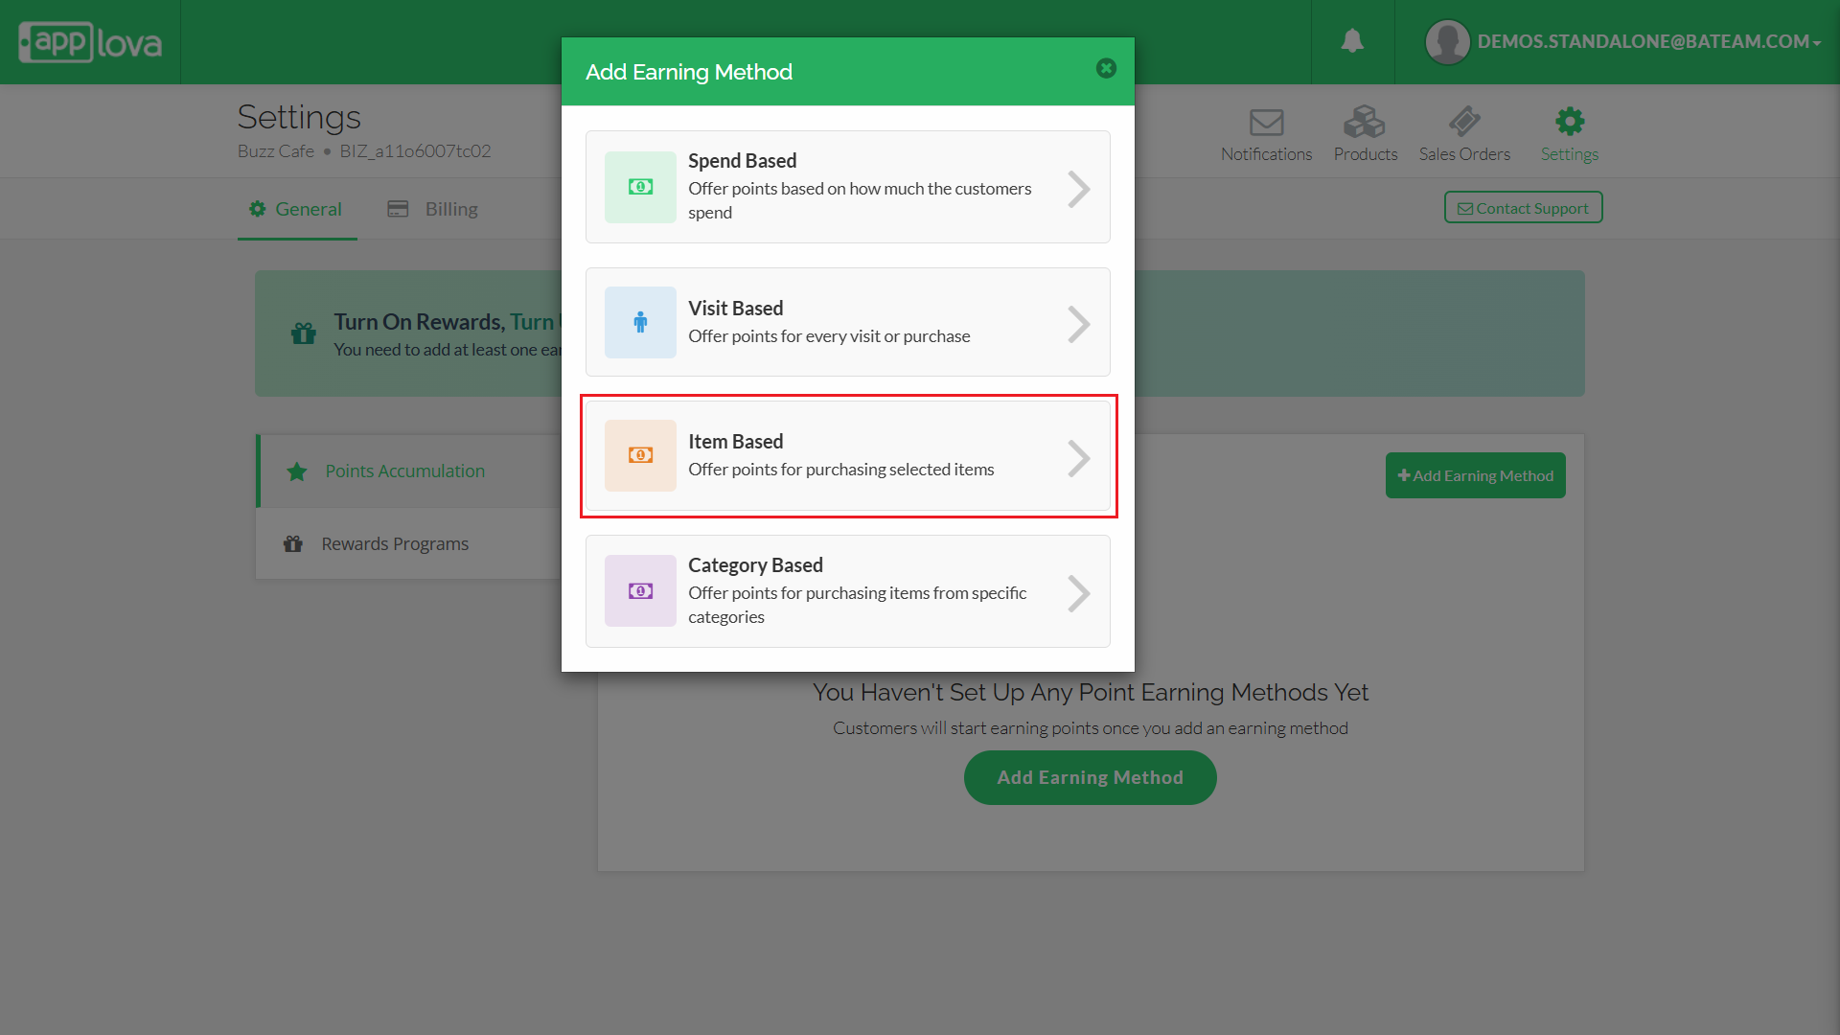Click the Turn On Rewards gift icon
This screenshot has width=1840, height=1035.
304,333
